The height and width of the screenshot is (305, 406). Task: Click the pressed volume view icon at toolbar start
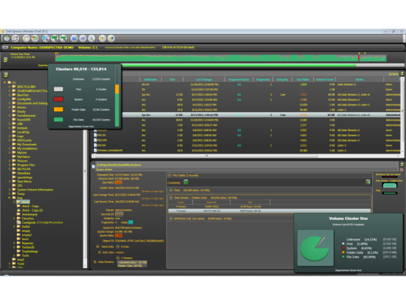(x=7, y=38)
